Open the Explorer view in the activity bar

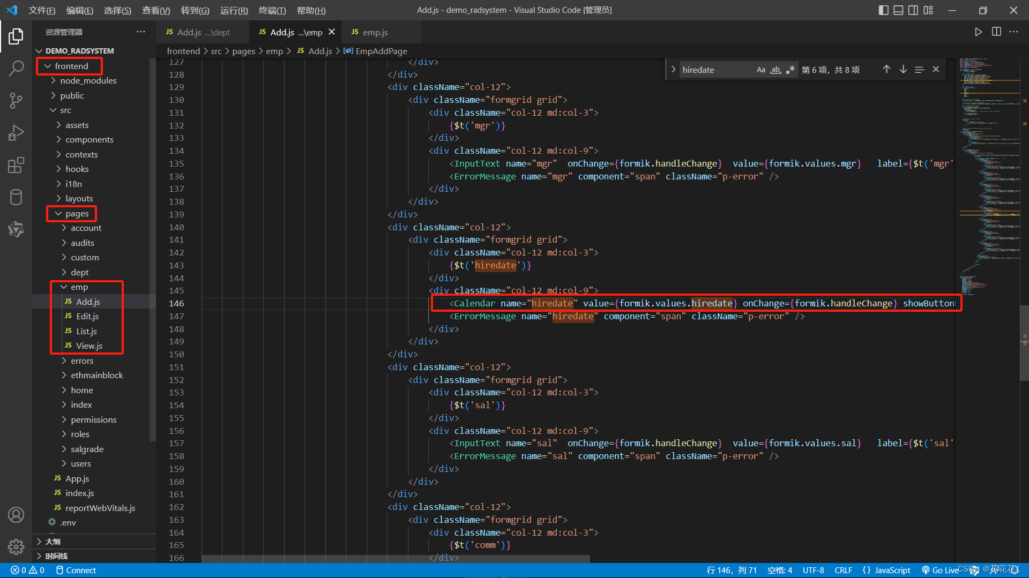tap(16, 36)
